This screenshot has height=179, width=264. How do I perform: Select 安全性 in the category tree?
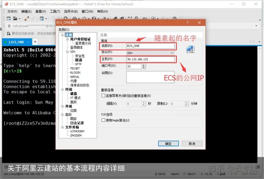point(80,56)
